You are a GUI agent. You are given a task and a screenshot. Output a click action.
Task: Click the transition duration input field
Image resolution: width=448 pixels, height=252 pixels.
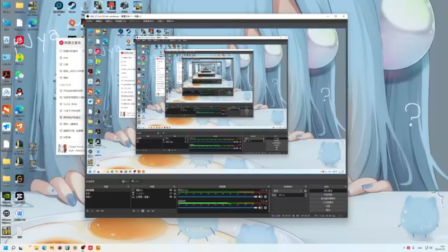pos(291,195)
